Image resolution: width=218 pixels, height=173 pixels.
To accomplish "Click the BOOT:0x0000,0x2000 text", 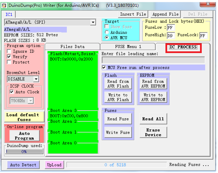I will tap(71, 59).
